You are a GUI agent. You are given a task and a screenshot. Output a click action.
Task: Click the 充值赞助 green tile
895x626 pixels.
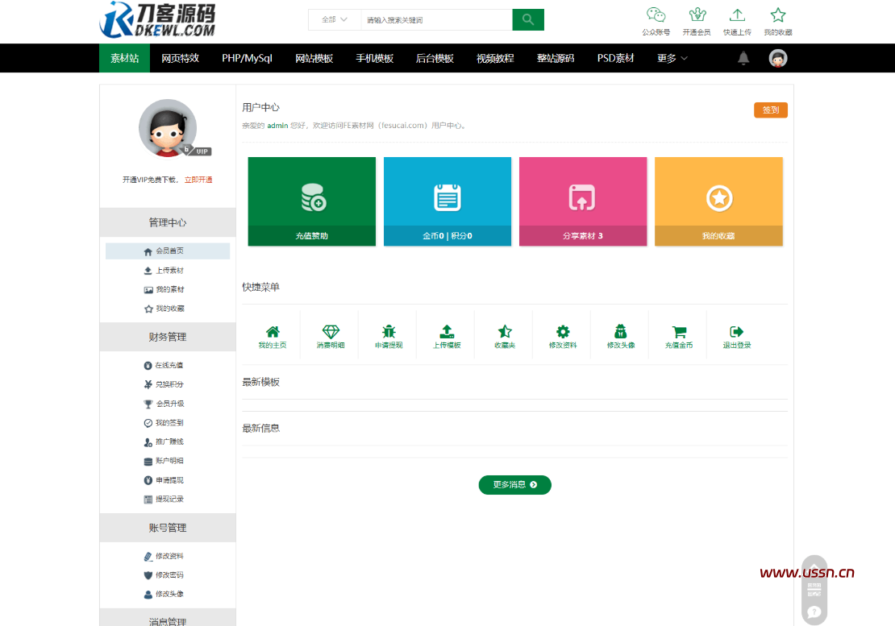coord(312,201)
